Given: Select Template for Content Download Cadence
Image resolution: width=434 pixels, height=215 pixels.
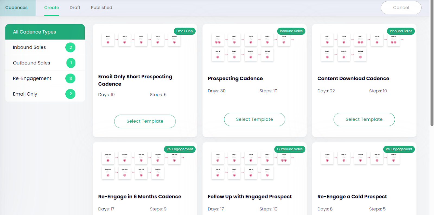Looking at the screenshot, I should pyautogui.click(x=364, y=119).
